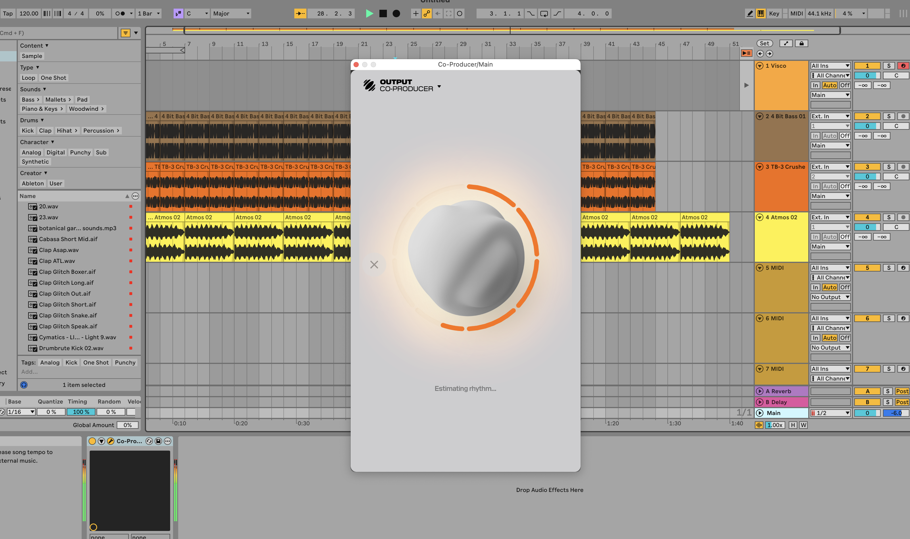The height and width of the screenshot is (539, 910).
Task: Click the Tap tempo button
Action: [8, 13]
